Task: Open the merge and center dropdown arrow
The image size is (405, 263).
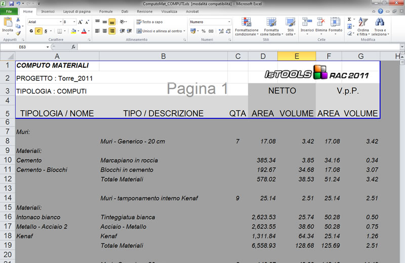Action: point(184,31)
